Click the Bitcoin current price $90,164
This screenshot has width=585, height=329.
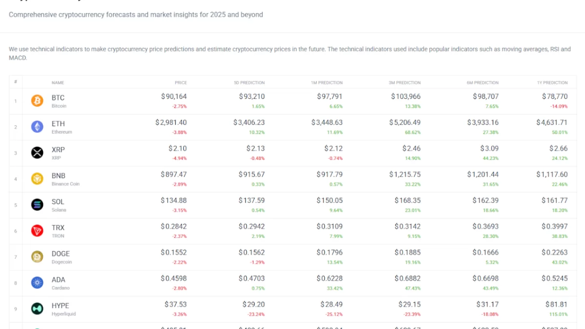174,97
